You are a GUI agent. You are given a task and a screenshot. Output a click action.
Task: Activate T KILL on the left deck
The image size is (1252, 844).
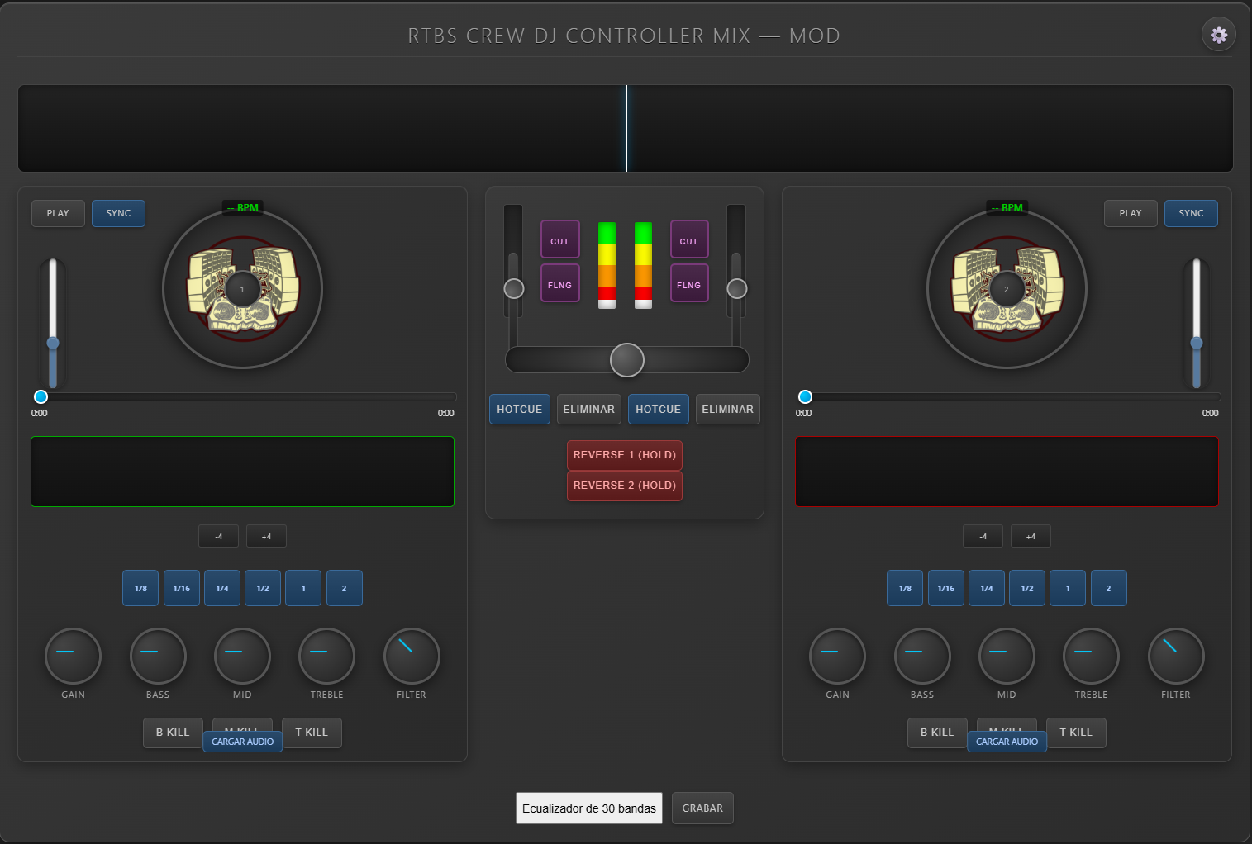[312, 733]
